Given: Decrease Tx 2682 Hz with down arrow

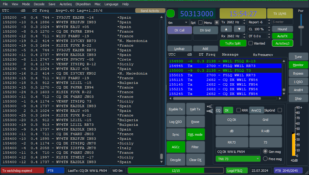Looking at the screenshot, I should pos(244,24).
